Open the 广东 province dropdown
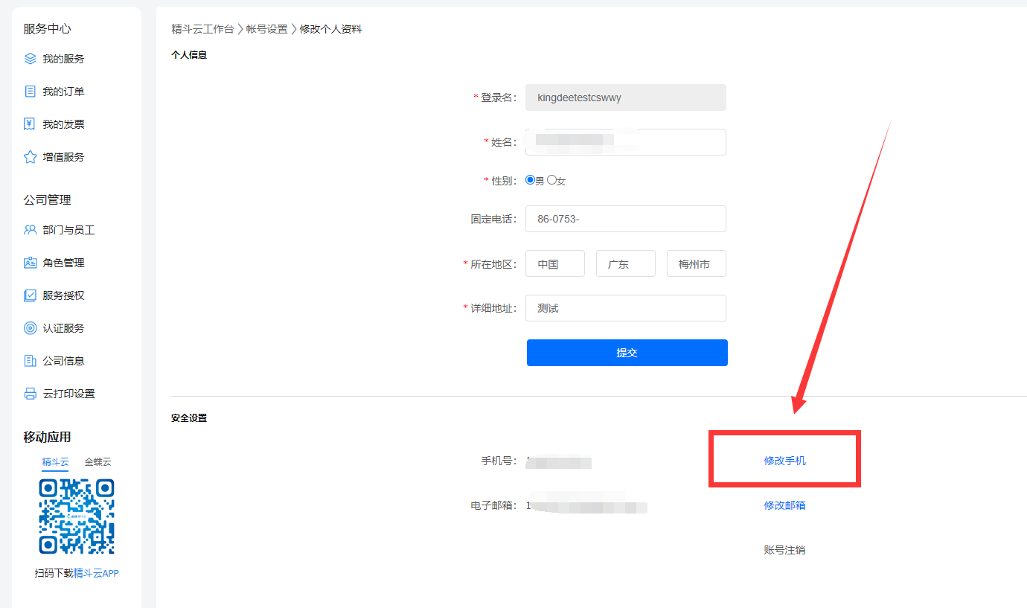 tap(626, 263)
